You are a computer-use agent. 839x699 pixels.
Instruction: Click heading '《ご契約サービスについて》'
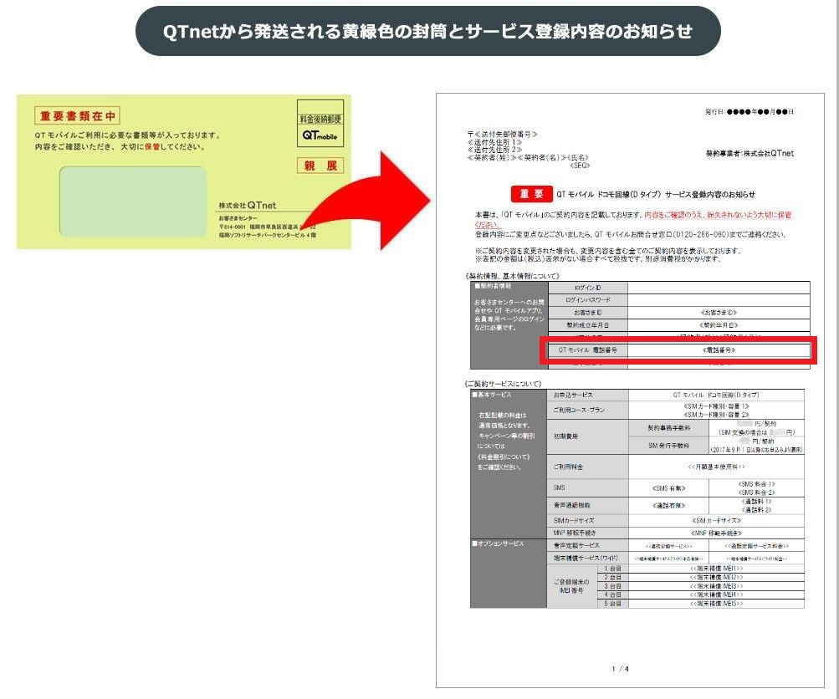503,384
